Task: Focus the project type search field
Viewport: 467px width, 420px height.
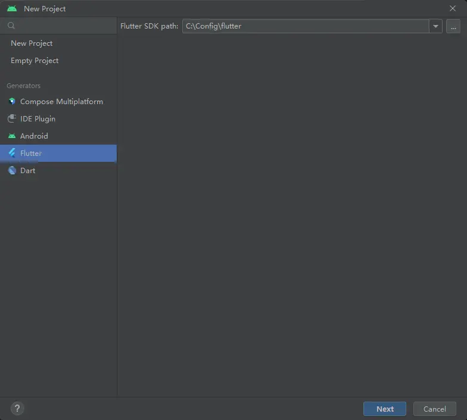Action: pos(58,26)
